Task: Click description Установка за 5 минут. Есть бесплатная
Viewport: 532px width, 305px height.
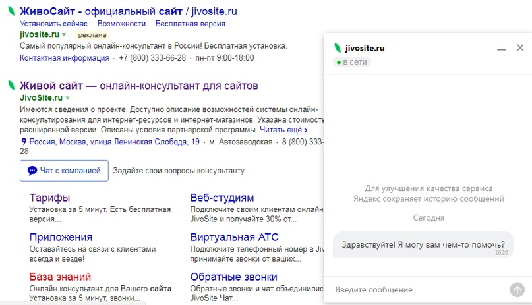Action: [100, 209]
